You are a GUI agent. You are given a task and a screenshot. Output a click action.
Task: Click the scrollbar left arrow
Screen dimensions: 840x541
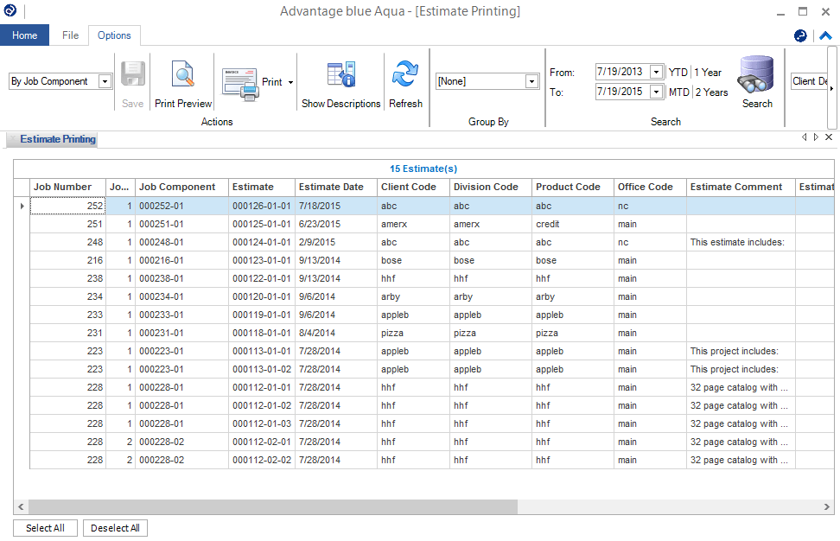pos(21,506)
